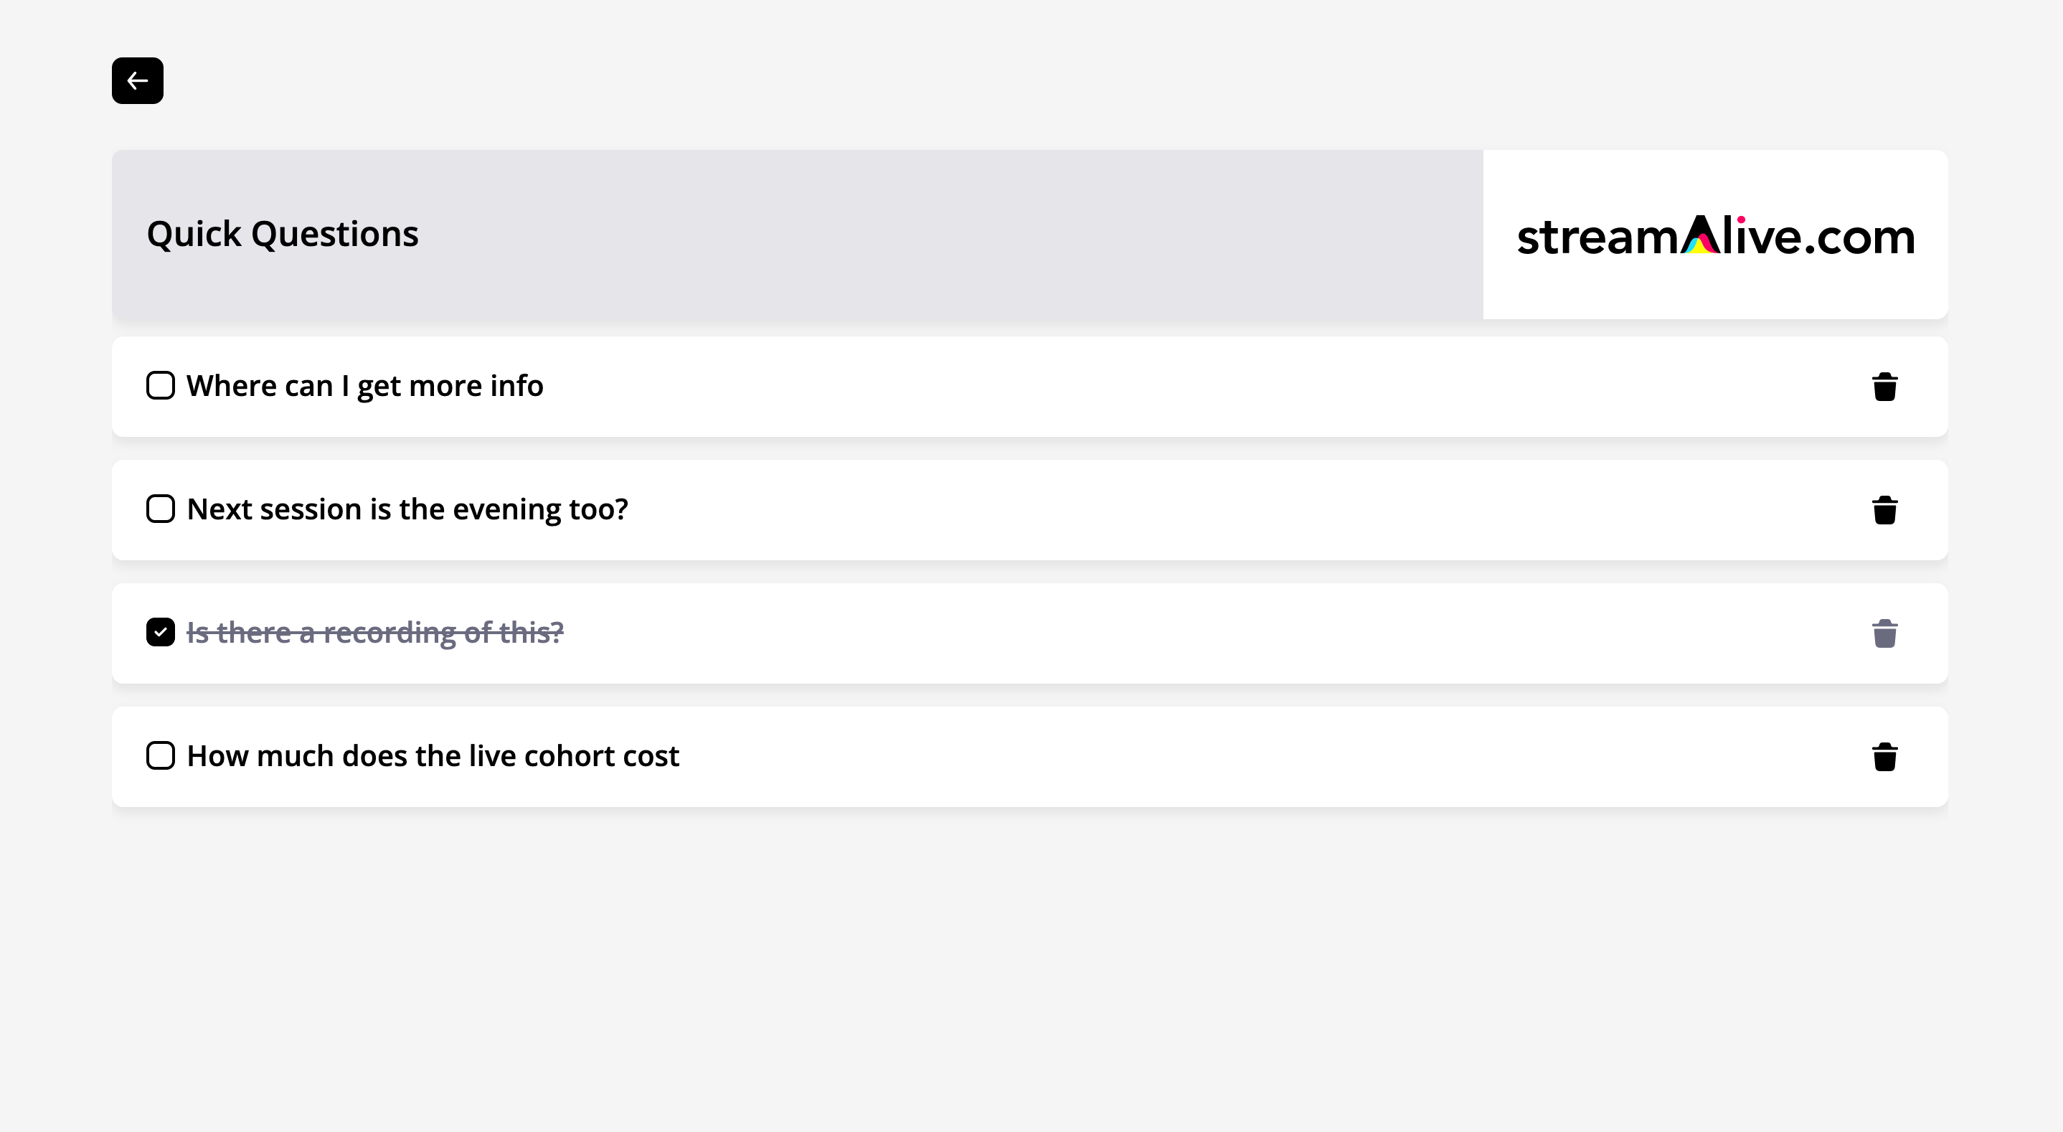The image size is (2063, 1132).
Task: Open the streamAlive.com logo
Action: point(1715,235)
